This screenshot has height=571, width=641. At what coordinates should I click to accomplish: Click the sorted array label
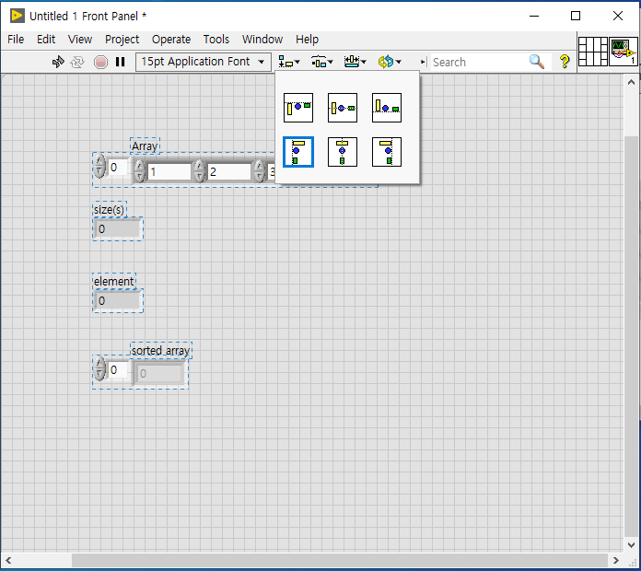point(160,350)
